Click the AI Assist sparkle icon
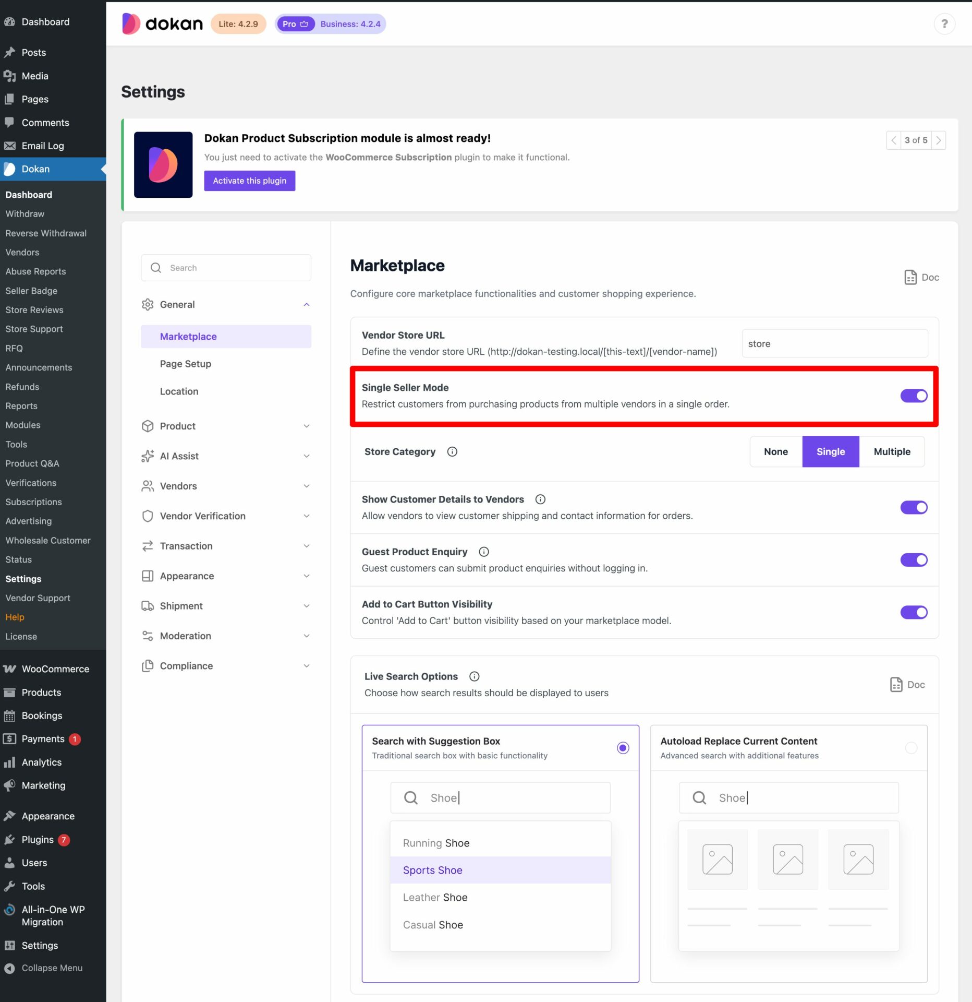The image size is (972, 1002). 148,456
